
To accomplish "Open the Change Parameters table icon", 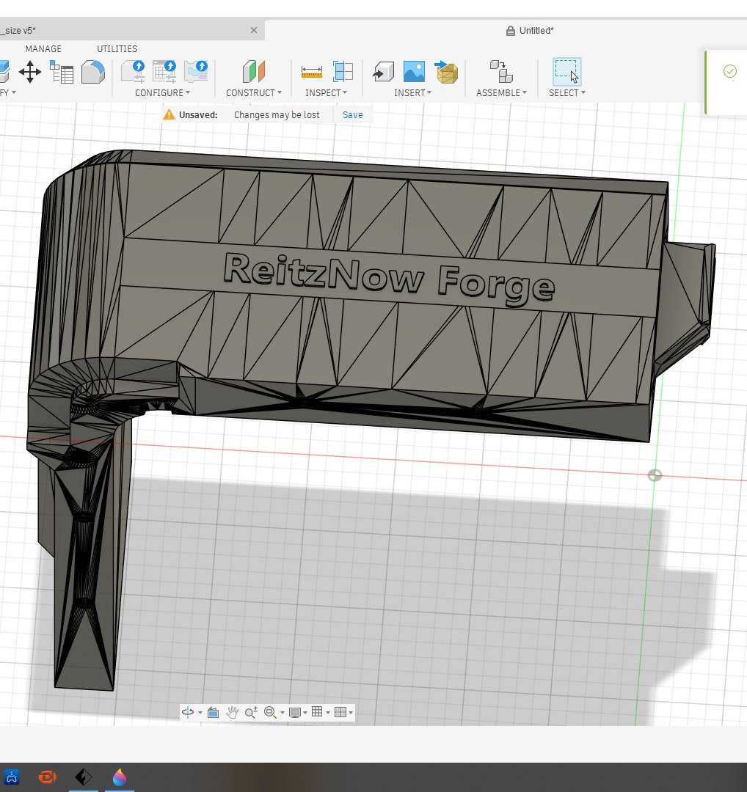I will [x=61, y=72].
